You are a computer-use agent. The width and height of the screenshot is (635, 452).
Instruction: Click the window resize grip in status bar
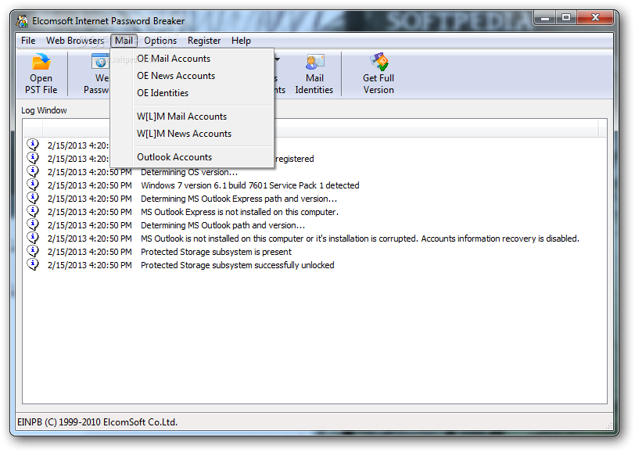point(608,425)
